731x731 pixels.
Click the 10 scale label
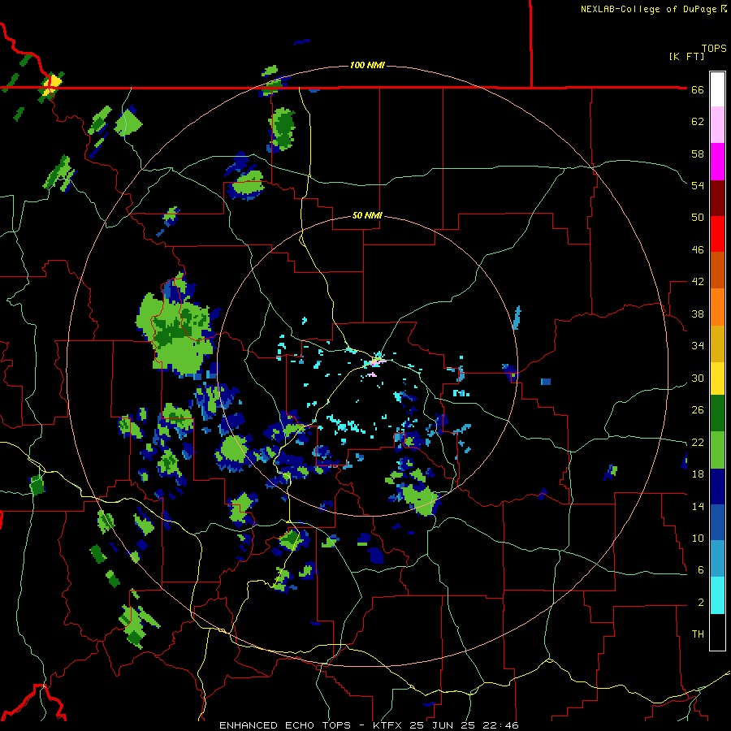point(698,538)
